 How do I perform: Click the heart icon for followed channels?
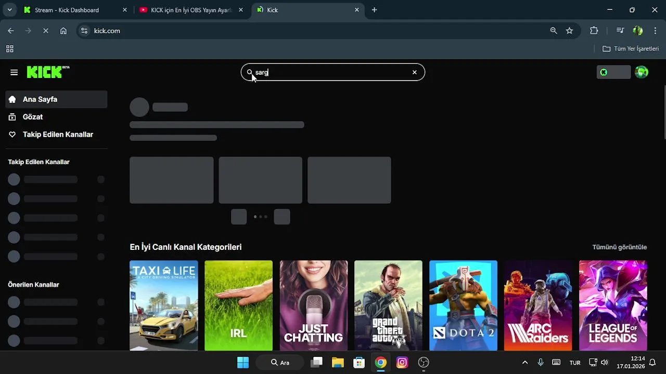pyautogui.click(x=12, y=135)
